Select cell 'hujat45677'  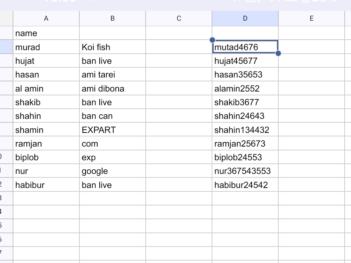(245, 61)
